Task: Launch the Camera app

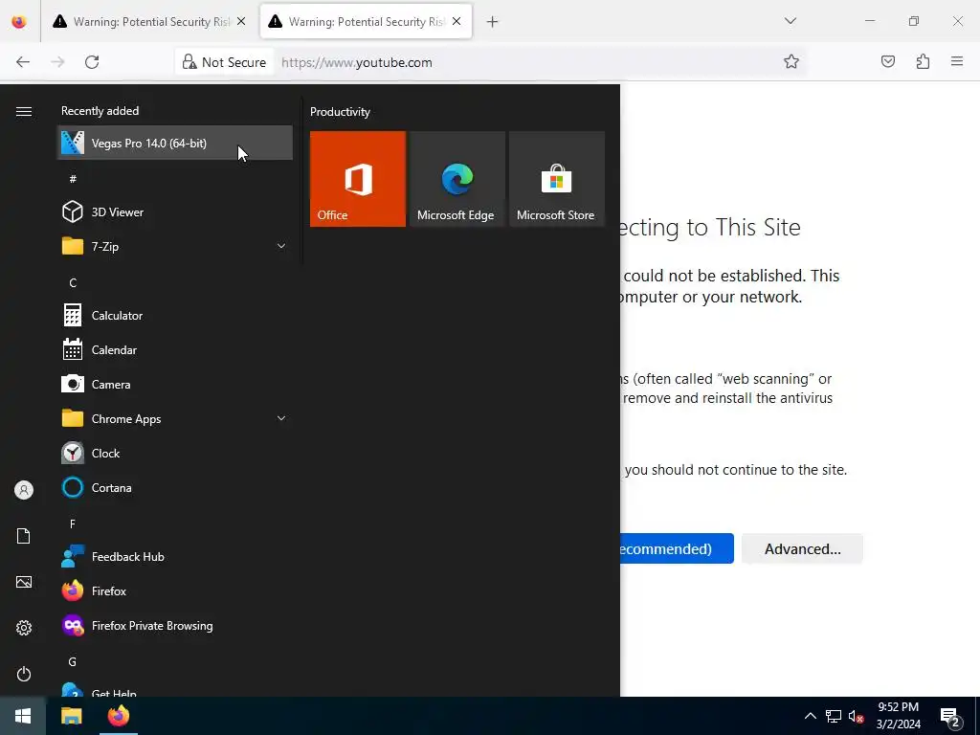Action: 175,385
